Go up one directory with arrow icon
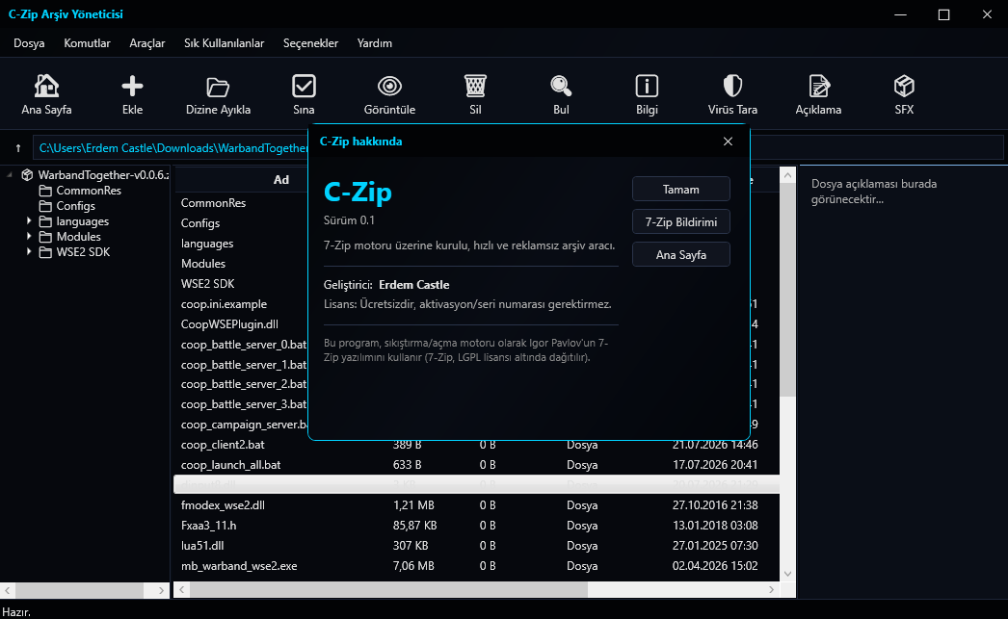Screen dimensions: 1008x619 [18, 148]
